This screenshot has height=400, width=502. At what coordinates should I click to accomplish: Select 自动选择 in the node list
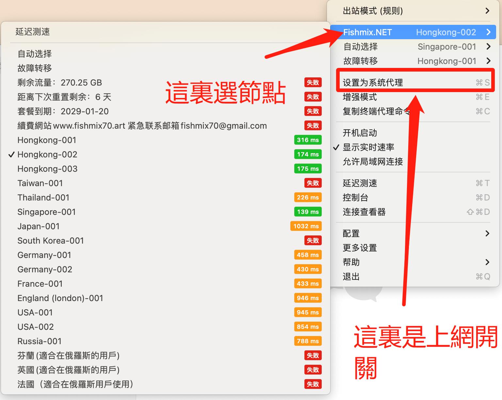click(165, 54)
